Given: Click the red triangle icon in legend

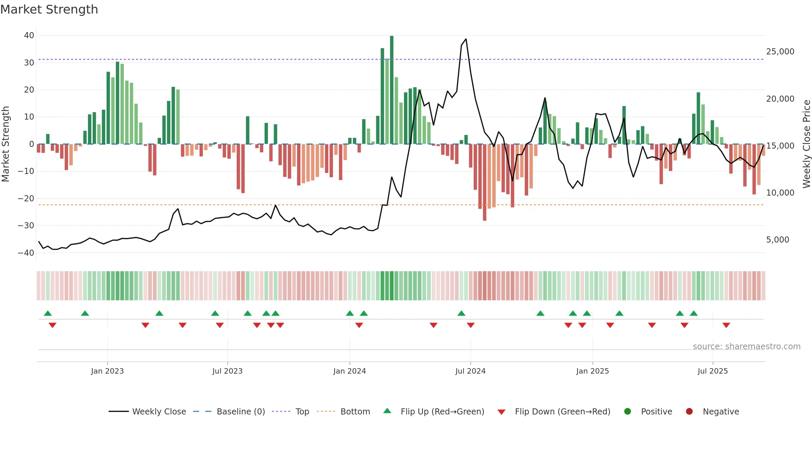Looking at the screenshot, I should click(501, 412).
